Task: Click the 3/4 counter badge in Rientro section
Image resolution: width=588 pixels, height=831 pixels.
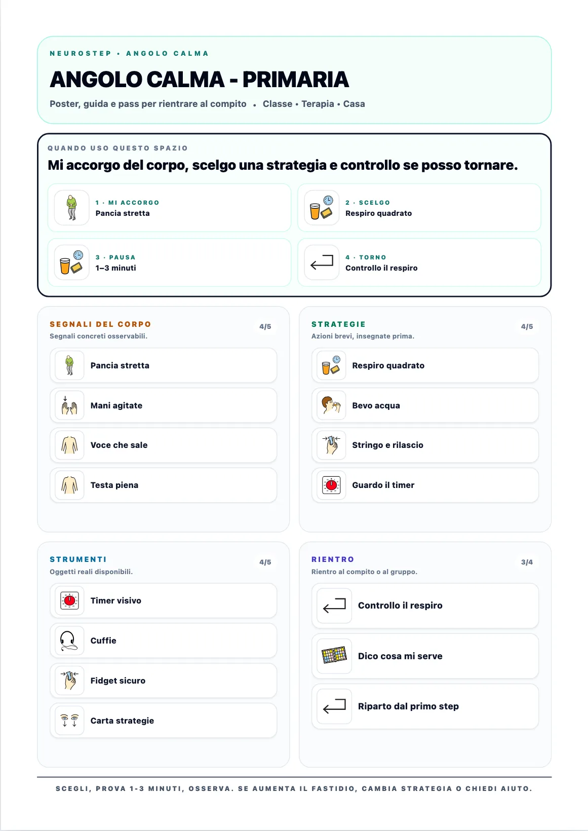Action: click(527, 562)
